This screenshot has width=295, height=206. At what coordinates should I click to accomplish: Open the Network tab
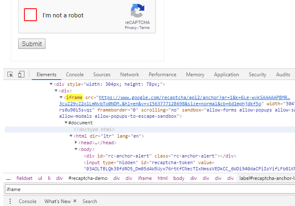[130, 75]
